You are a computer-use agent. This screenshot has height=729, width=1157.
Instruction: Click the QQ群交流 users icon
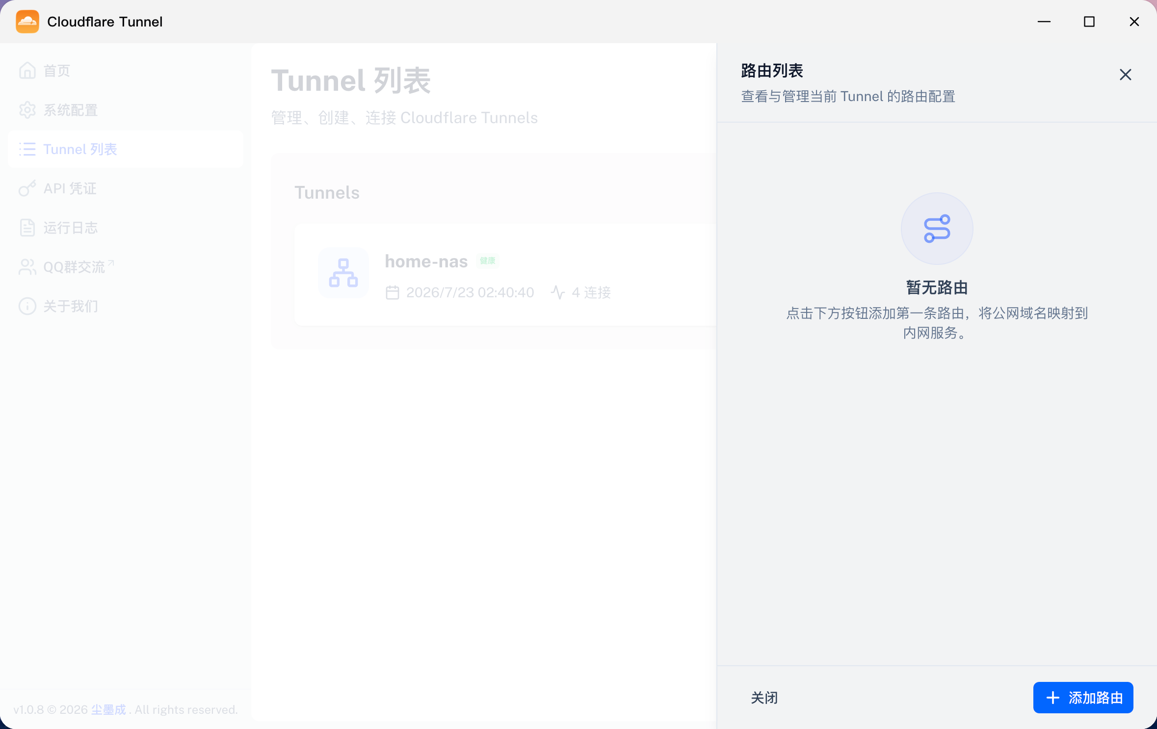click(27, 267)
